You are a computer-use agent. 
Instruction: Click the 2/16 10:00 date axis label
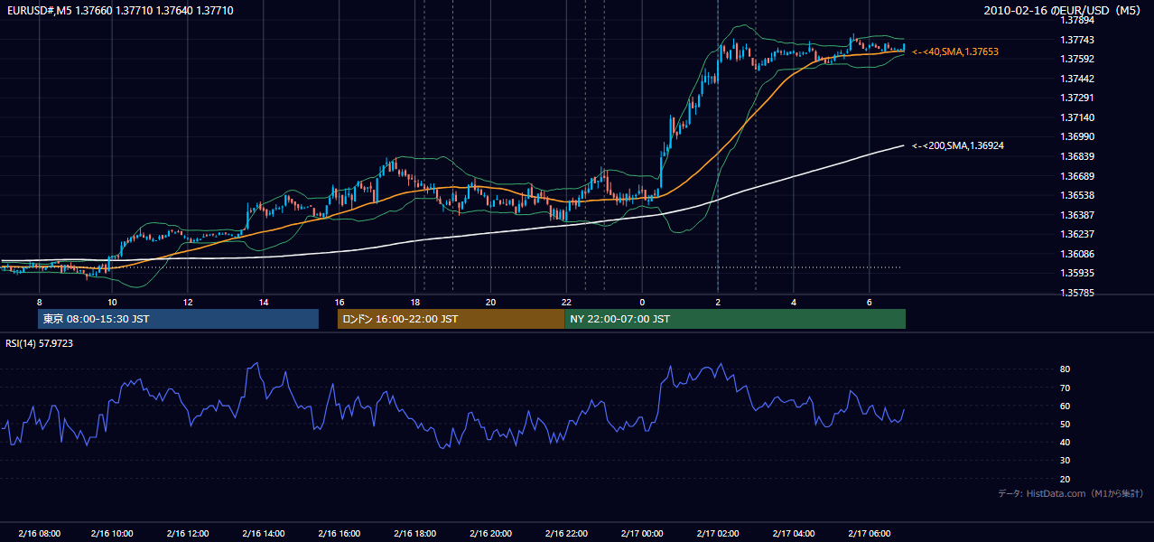112,533
